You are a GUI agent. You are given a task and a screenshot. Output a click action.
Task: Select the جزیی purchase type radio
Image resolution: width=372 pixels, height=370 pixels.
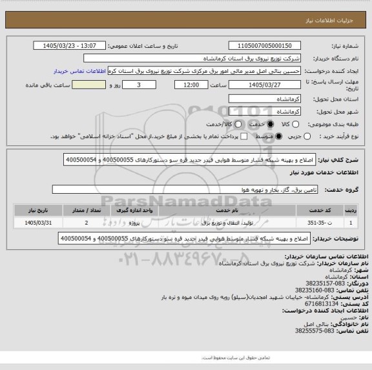[307, 136]
